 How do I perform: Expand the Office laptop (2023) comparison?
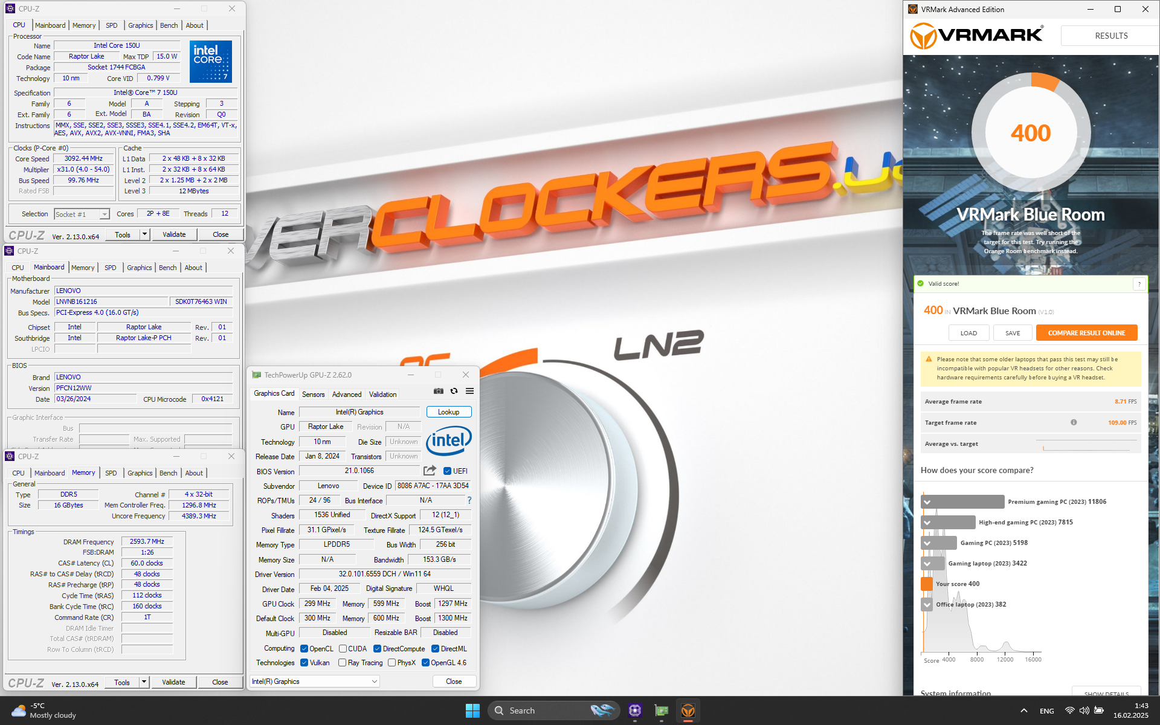[927, 604]
